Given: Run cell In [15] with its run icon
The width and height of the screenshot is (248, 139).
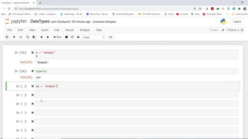Looking at the screenshot, I should pos(33,53).
